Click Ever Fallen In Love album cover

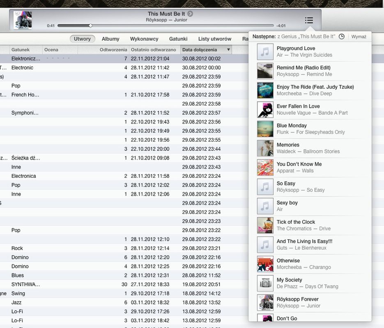pyautogui.click(x=265, y=110)
